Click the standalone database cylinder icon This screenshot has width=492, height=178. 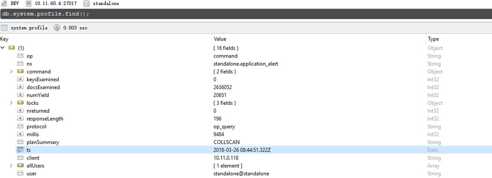click(86, 3)
